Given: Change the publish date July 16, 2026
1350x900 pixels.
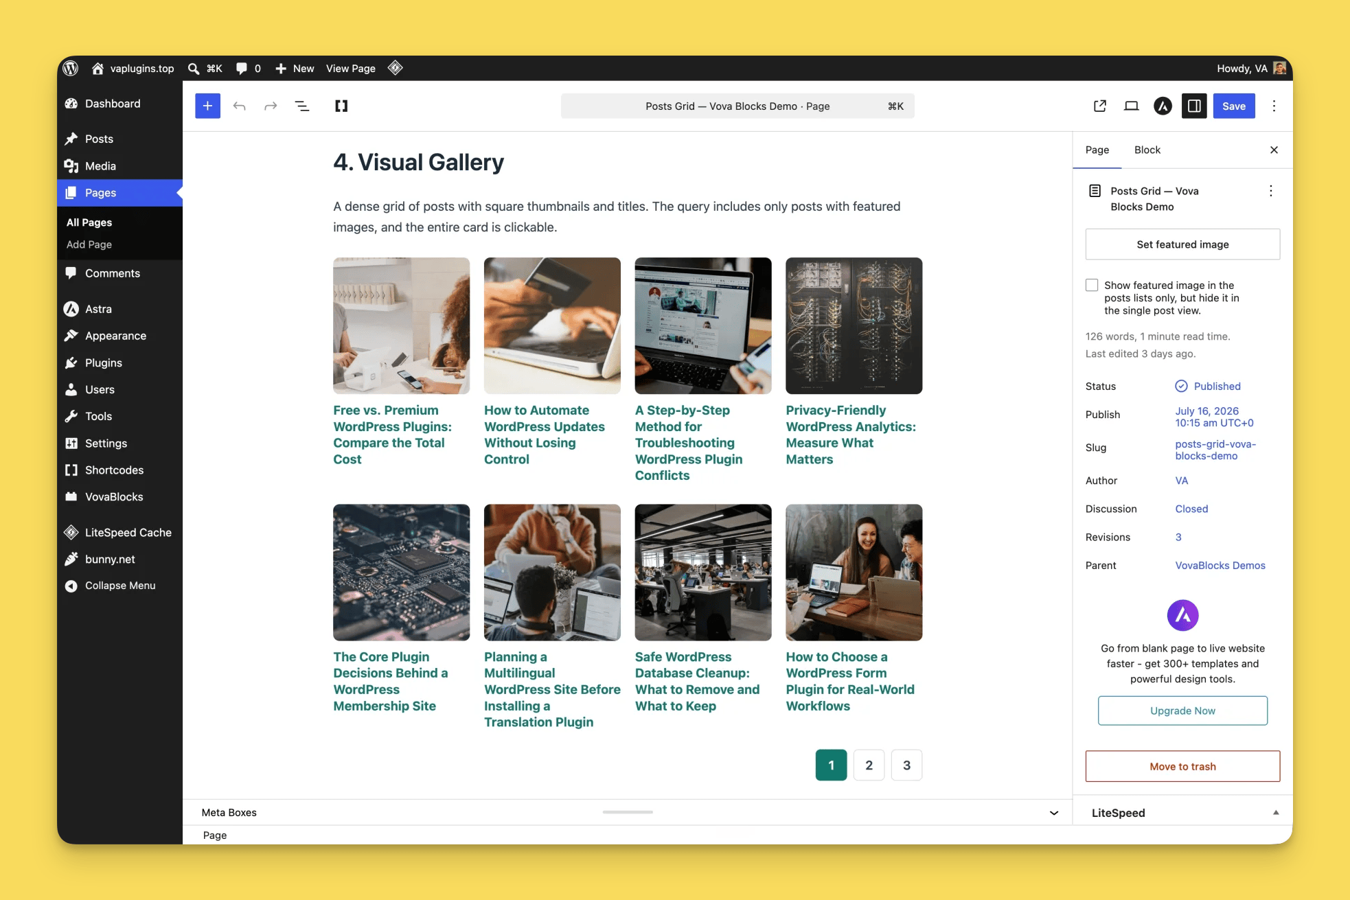Looking at the screenshot, I should click(x=1214, y=417).
